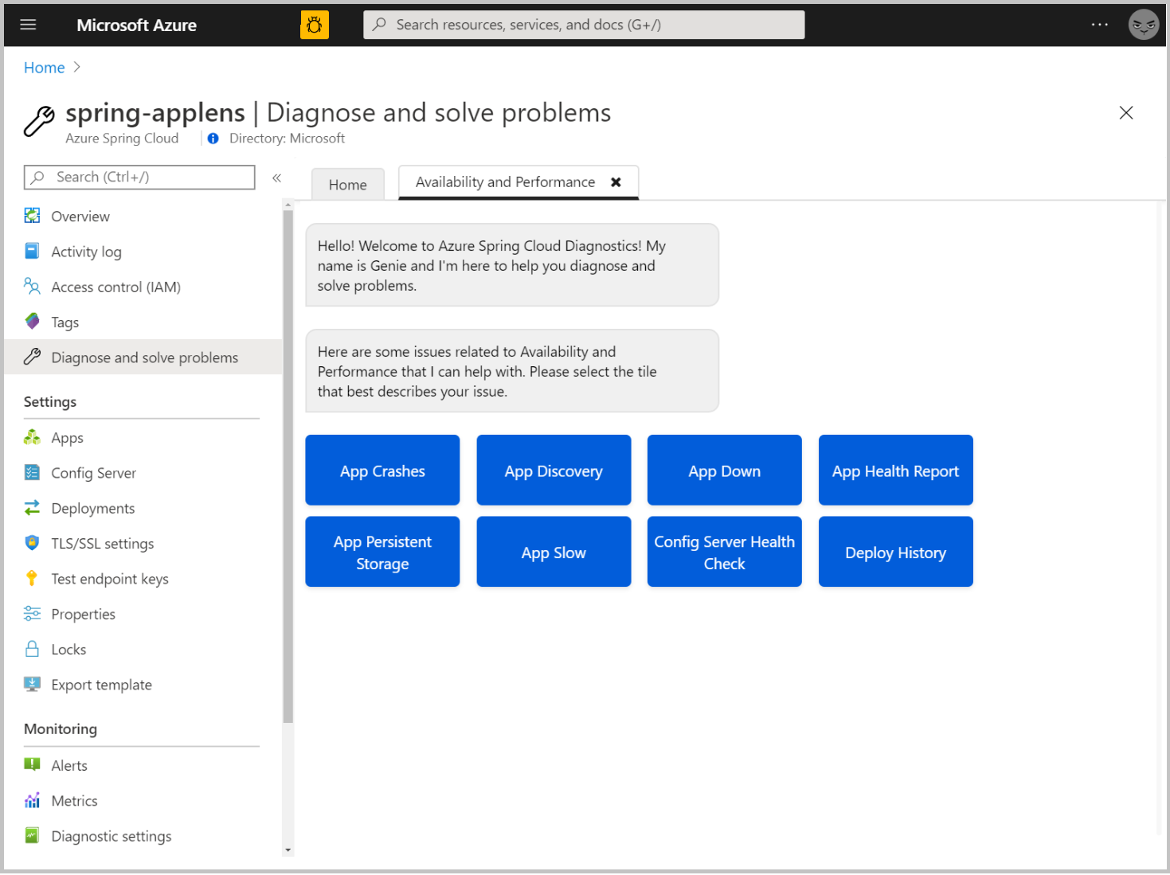
Task: Focus the sidebar Search (Ctrl+/) box
Action: point(139,178)
